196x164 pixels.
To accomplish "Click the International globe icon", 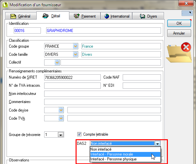I will pyautogui.click(x=107, y=16).
